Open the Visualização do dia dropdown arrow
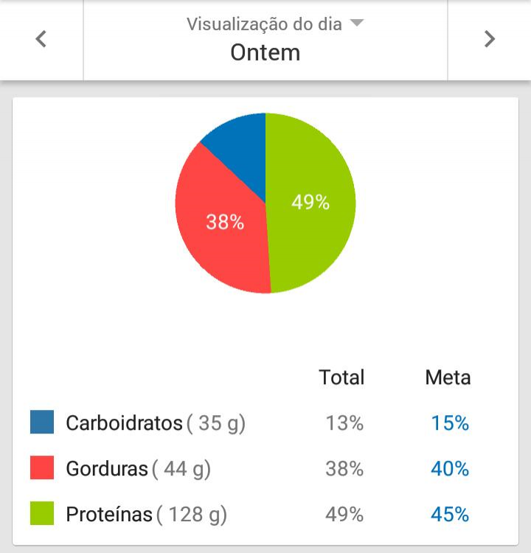Screen dimensions: 531x553 click(356, 23)
